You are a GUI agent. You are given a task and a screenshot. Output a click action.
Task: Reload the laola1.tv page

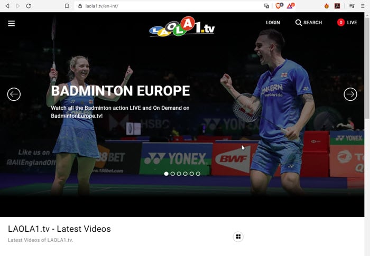tap(29, 6)
